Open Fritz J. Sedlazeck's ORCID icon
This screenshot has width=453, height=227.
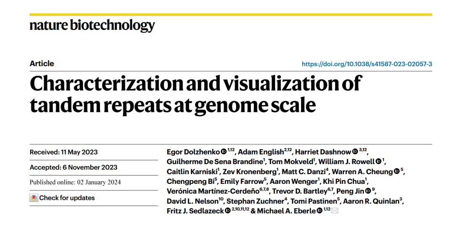[x=228, y=211]
